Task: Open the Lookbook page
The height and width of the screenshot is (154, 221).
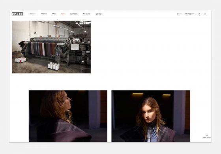Action: pos(74,14)
